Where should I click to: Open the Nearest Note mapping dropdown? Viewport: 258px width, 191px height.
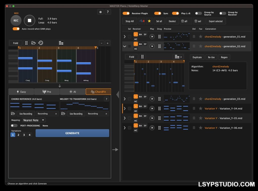[34, 120]
